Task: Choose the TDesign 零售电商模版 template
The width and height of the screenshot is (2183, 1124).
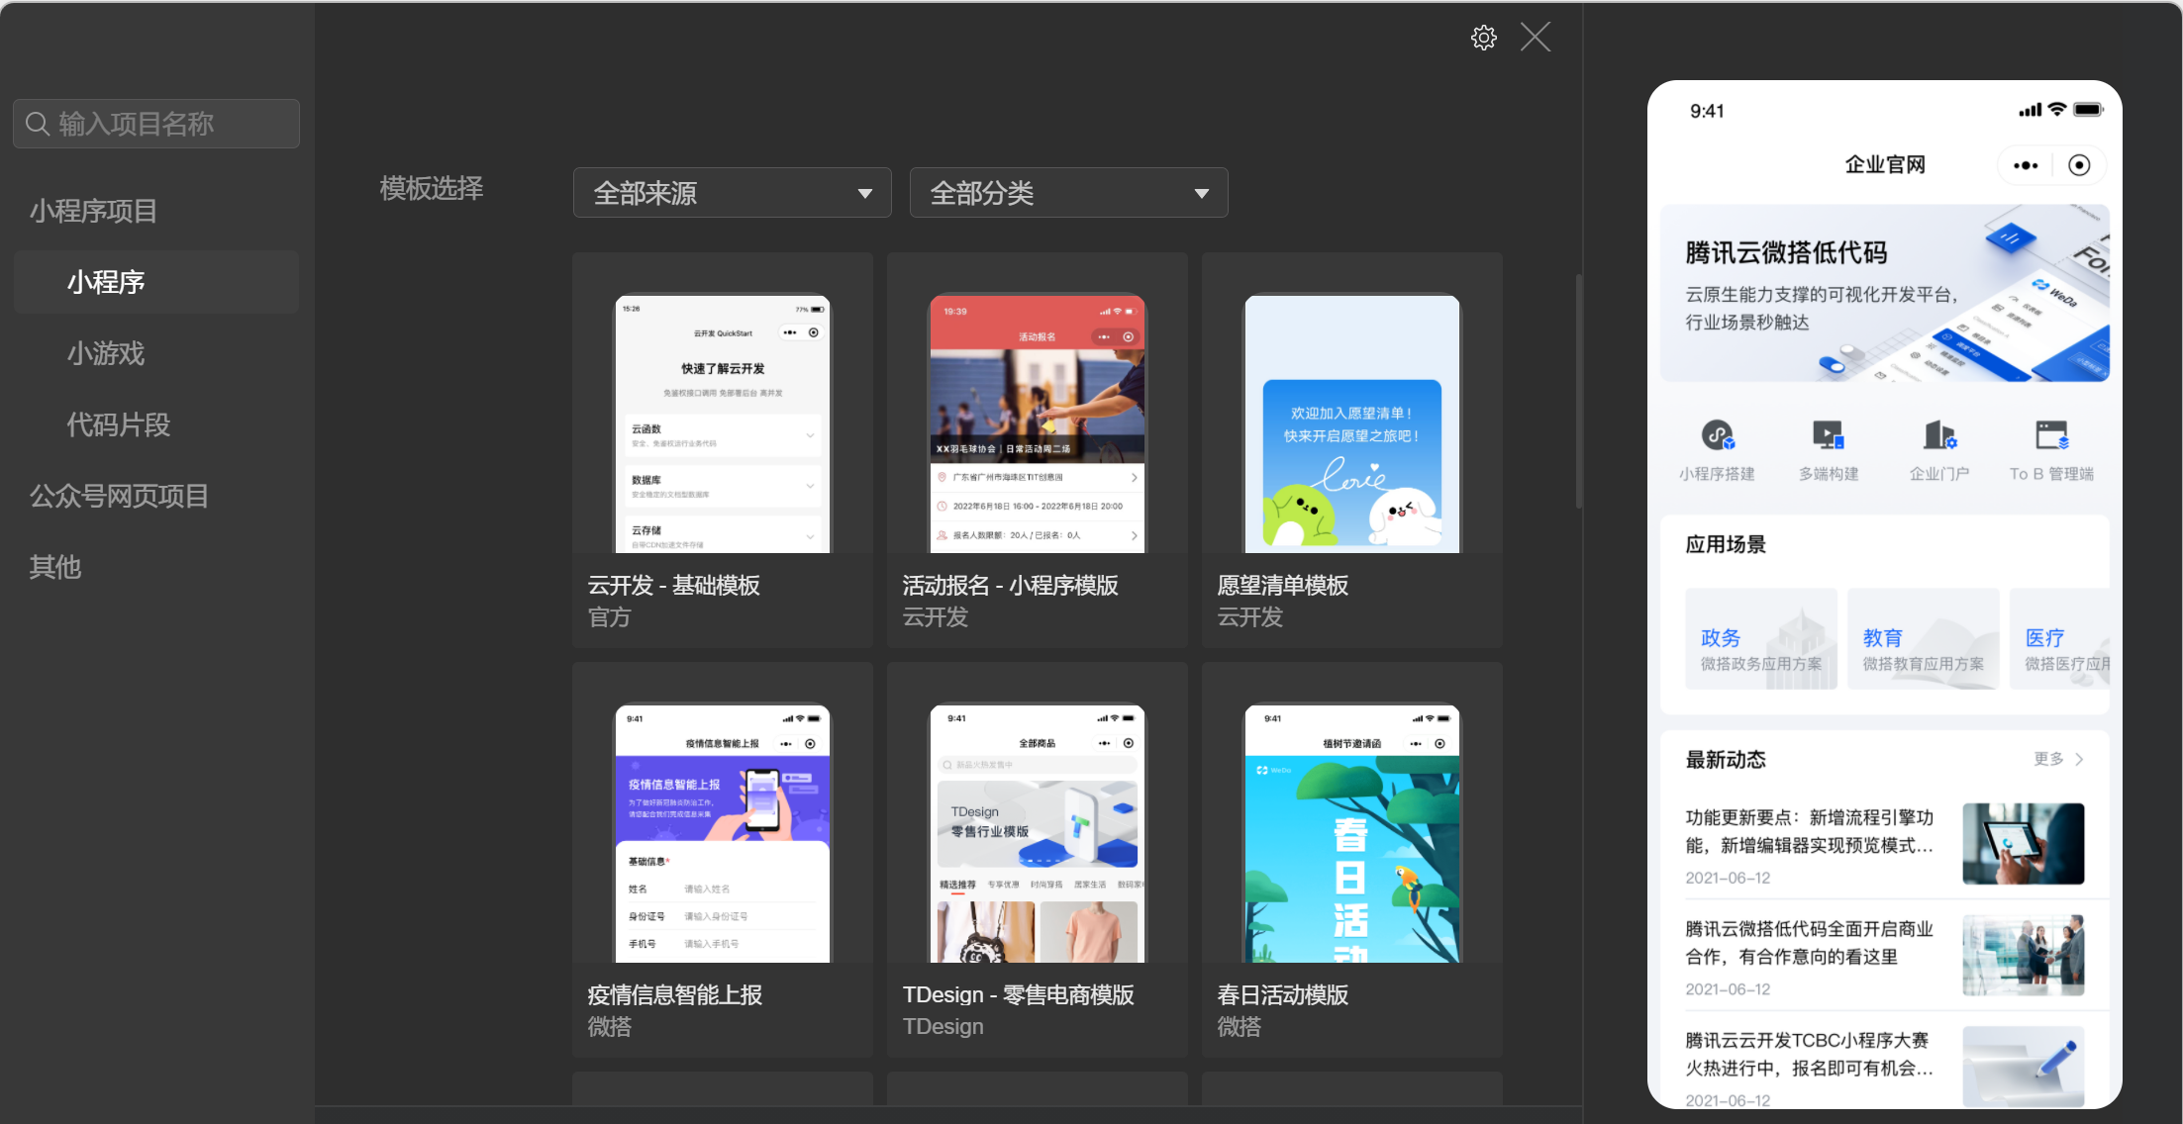Action: tap(1037, 859)
